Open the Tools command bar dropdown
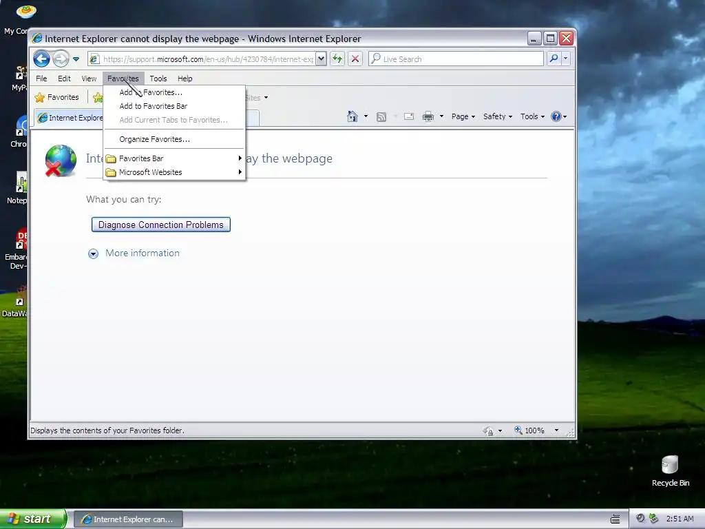 click(532, 116)
